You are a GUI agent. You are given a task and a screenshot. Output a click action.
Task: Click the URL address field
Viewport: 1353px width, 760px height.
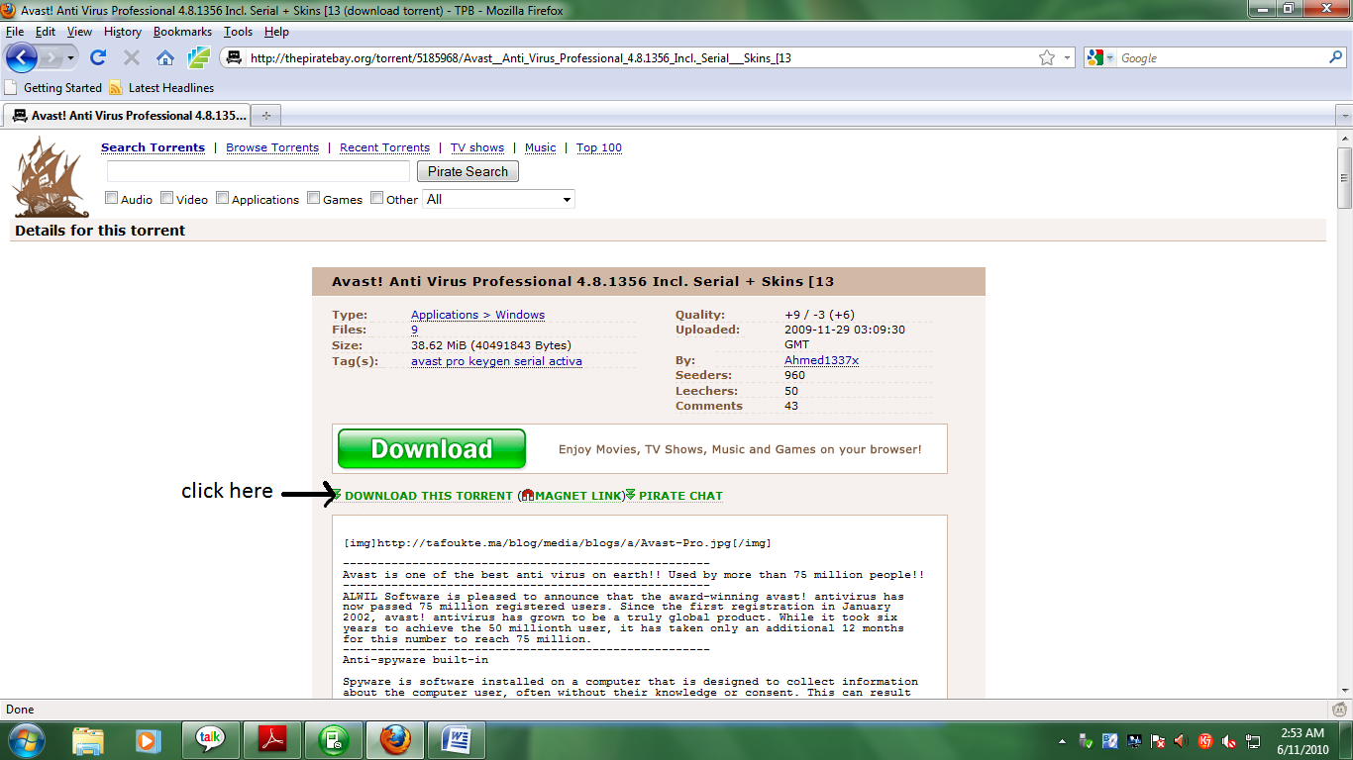[639, 58]
